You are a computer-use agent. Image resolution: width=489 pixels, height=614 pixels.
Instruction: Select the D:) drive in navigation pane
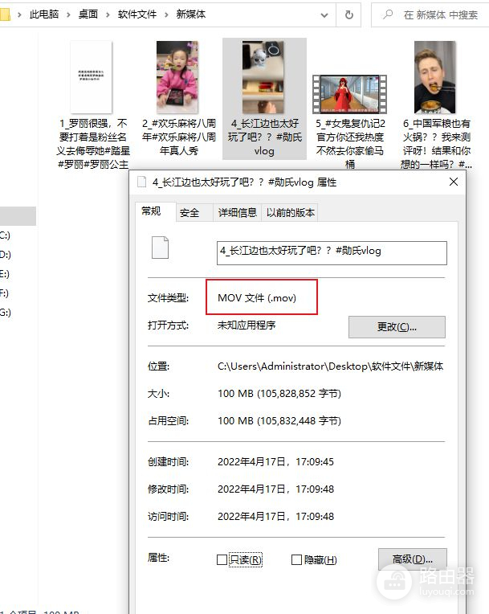[5, 255]
